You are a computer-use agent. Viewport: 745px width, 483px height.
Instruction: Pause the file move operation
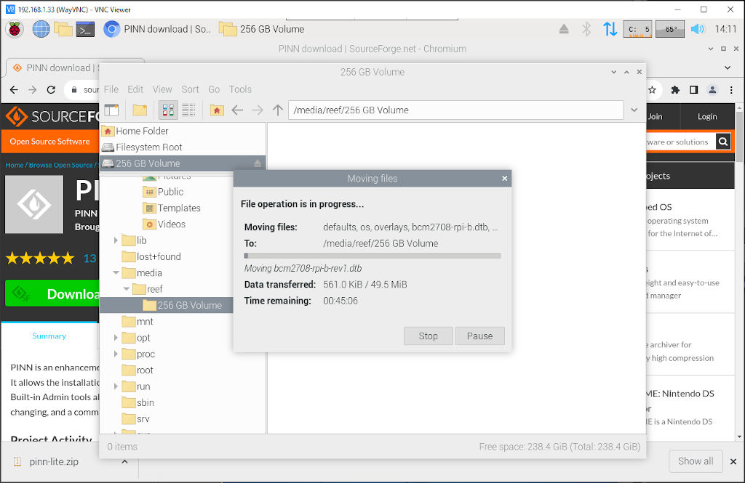pos(480,336)
